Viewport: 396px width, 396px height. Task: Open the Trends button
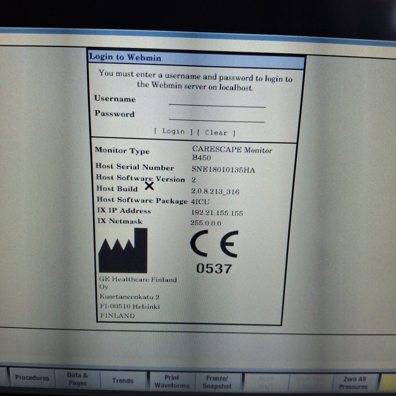tap(123, 381)
